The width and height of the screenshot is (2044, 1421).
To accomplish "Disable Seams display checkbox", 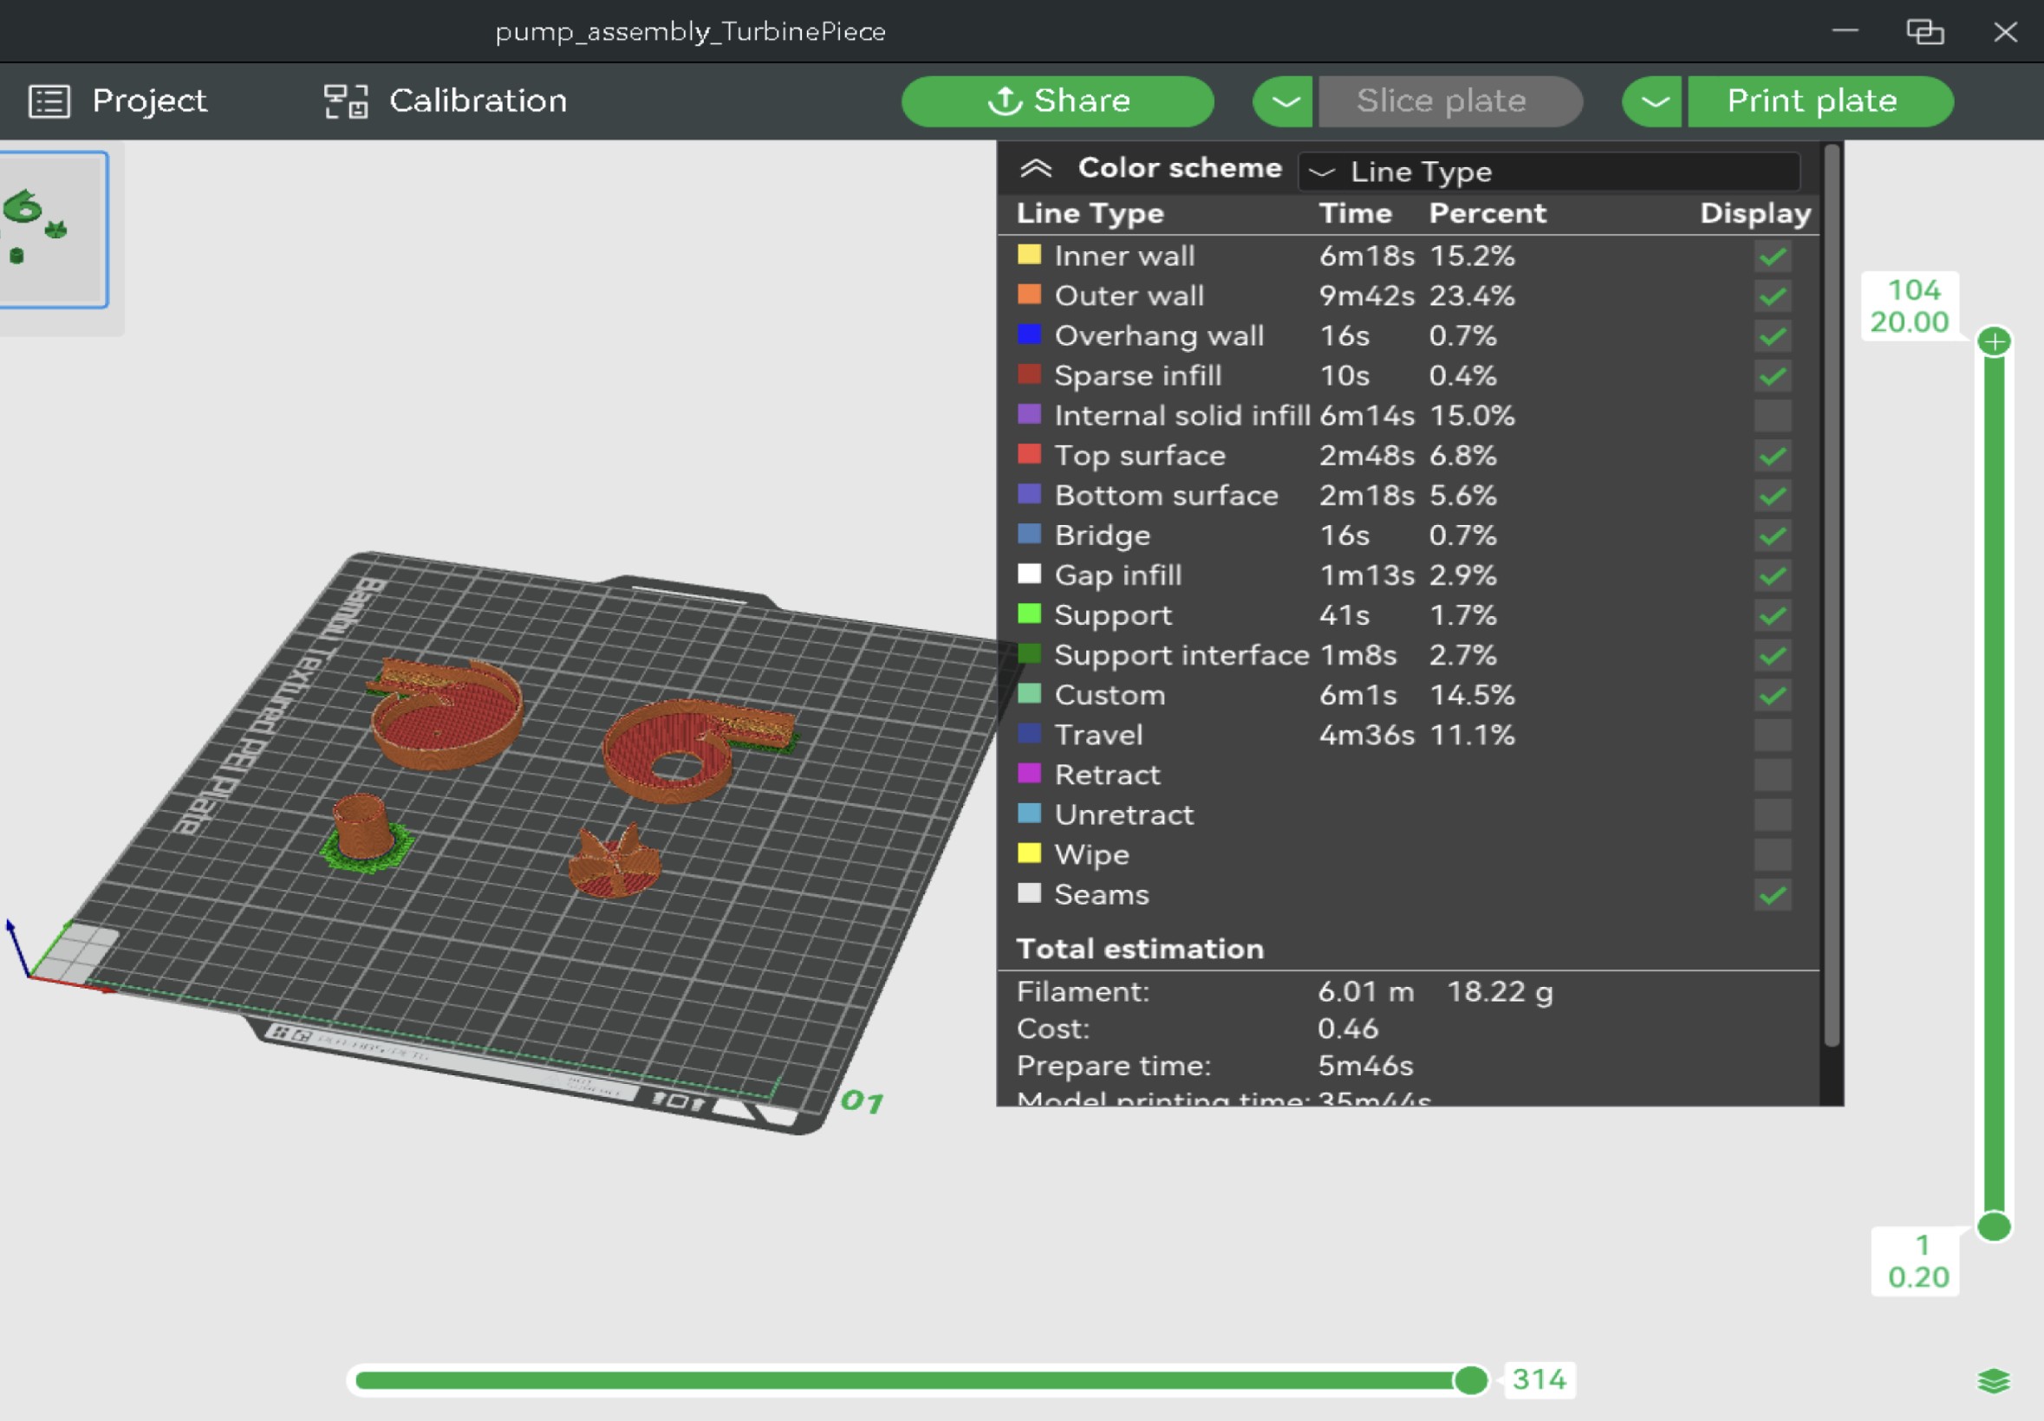I will (1773, 895).
